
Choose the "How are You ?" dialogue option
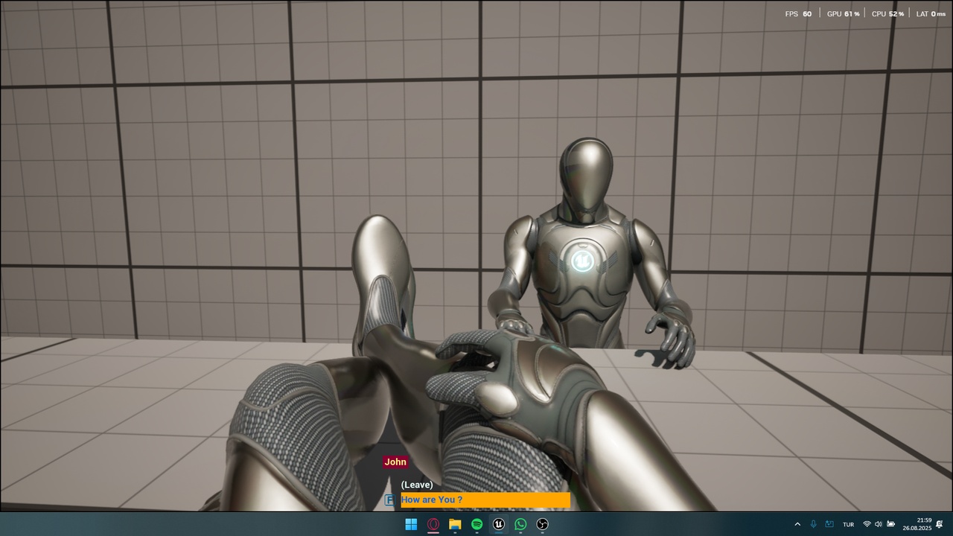tap(485, 500)
